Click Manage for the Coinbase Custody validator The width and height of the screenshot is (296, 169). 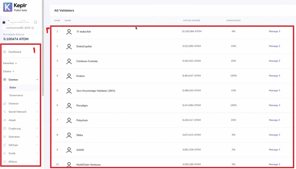pyautogui.click(x=274, y=61)
